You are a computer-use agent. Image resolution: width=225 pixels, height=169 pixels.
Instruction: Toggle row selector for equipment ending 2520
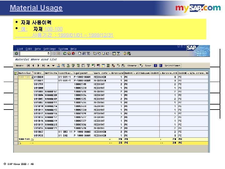click(16, 88)
